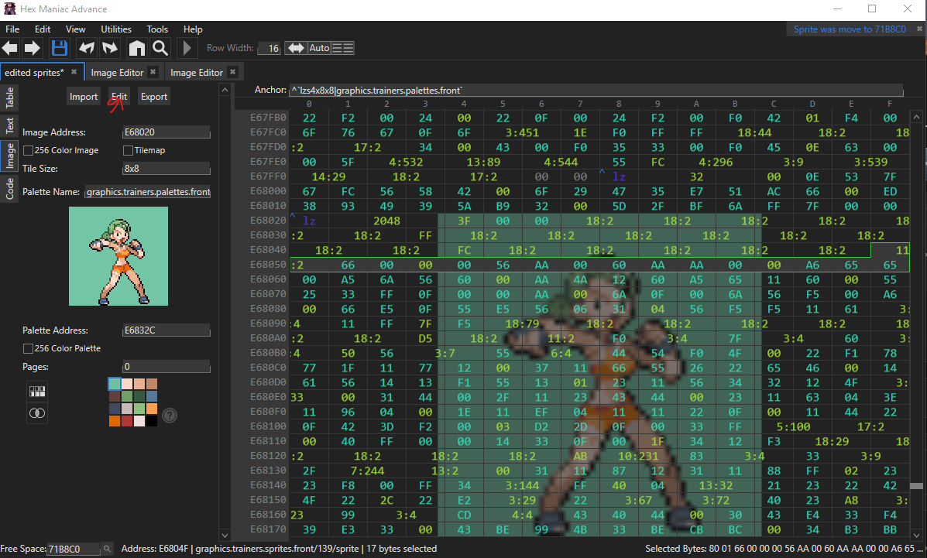Open the Code side panel tab

click(x=9, y=189)
